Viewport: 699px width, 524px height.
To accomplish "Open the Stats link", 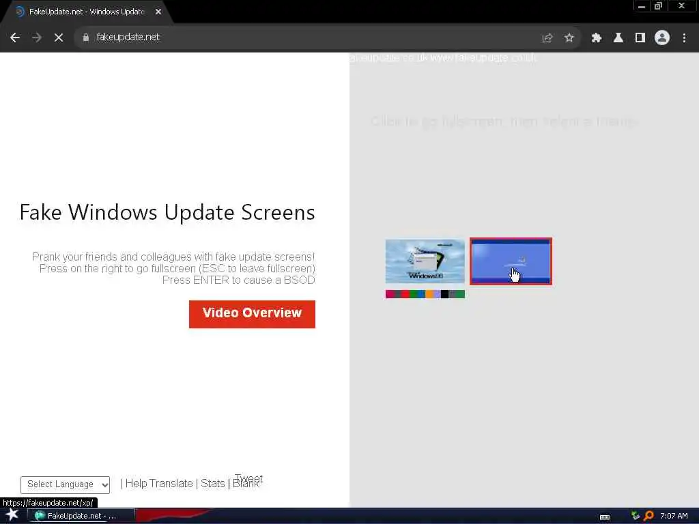I will [213, 484].
